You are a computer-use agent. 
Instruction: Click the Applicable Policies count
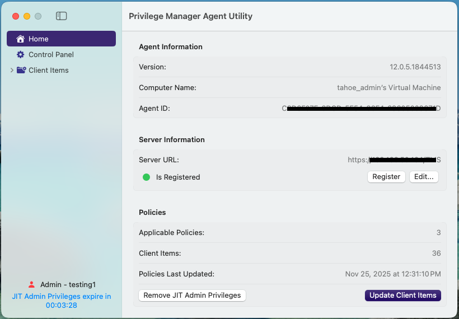pyautogui.click(x=438, y=233)
